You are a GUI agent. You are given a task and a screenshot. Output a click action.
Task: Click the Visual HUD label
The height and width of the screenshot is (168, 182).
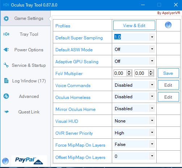[x=67, y=121]
